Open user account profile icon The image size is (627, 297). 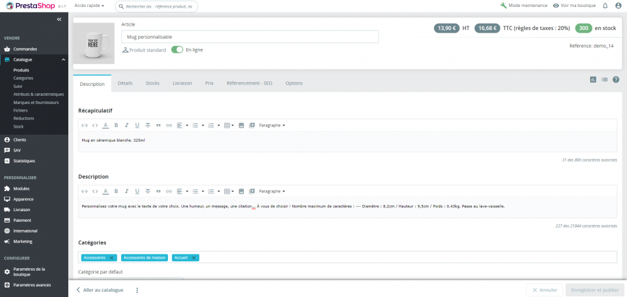tap(618, 6)
